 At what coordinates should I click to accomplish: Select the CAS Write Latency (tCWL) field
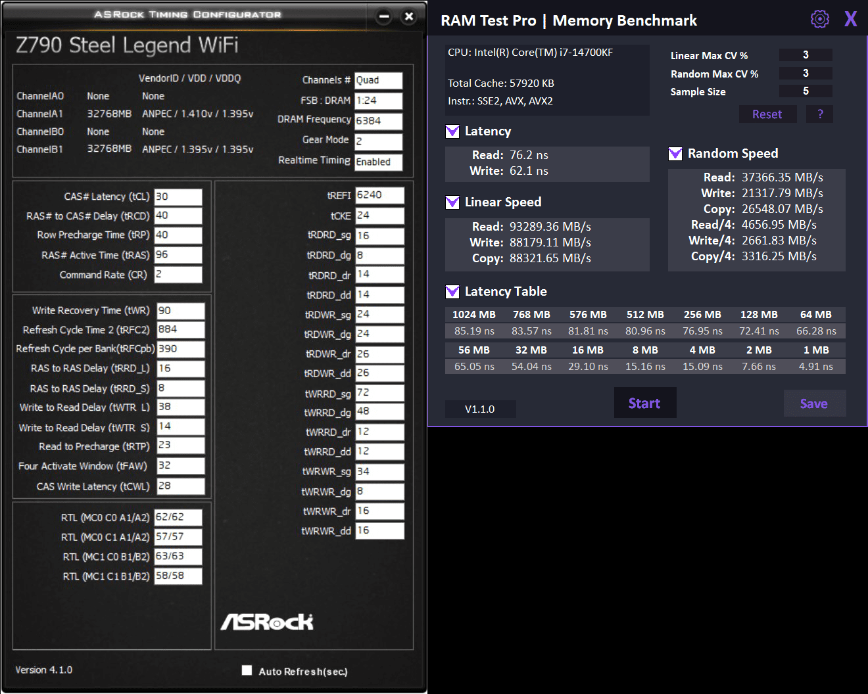coord(181,486)
